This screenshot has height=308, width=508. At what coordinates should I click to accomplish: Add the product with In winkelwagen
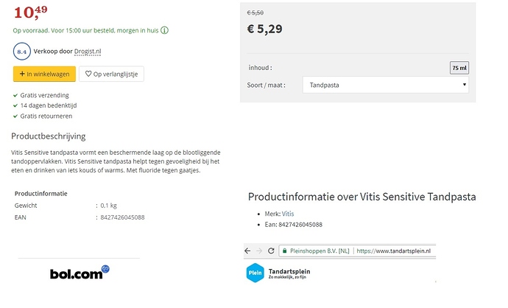point(44,74)
